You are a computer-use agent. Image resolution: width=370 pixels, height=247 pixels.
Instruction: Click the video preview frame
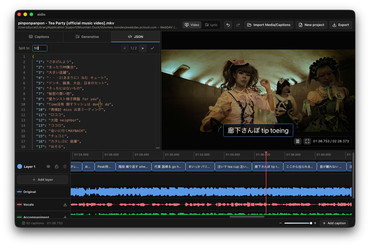tap(258, 91)
